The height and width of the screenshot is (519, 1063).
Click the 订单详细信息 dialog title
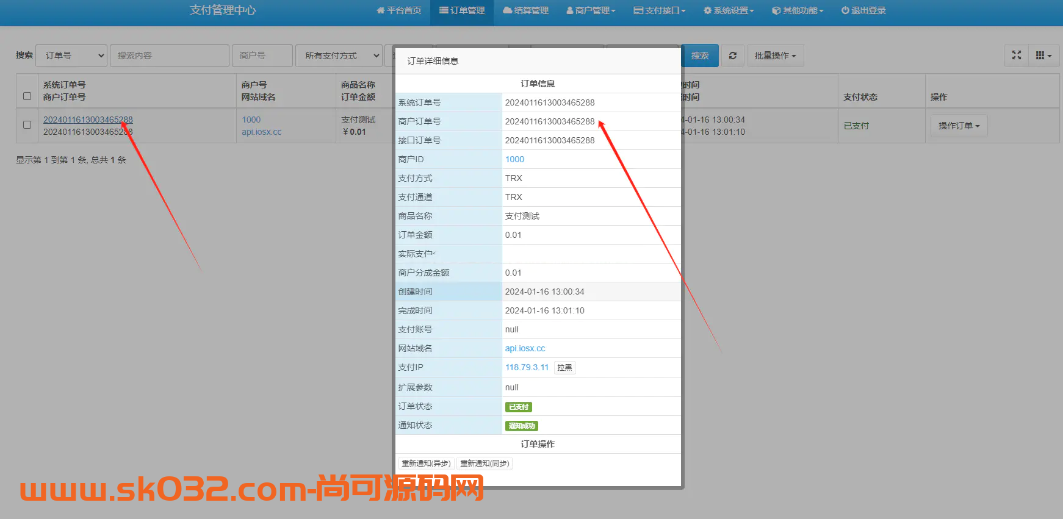tap(433, 61)
